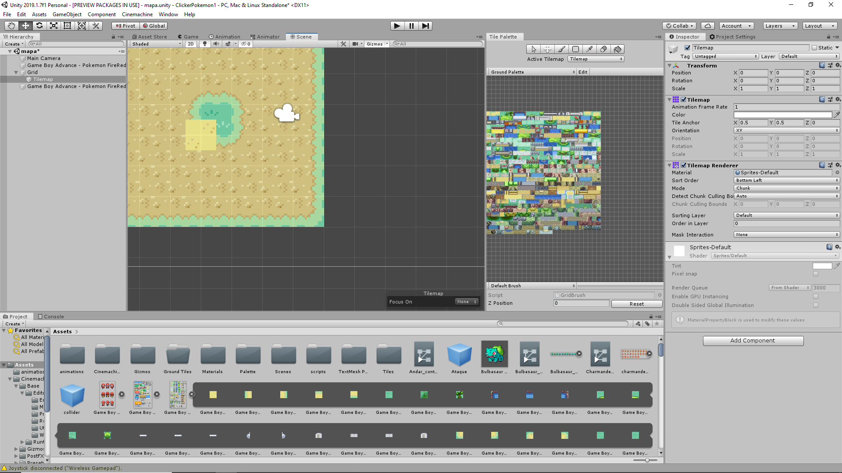
Task: Select the Rect Transform tool
Action: tap(67, 26)
